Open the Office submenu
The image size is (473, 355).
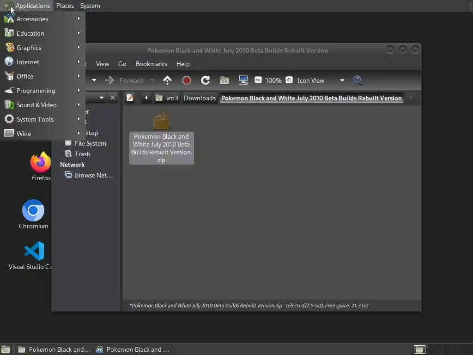pos(42,76)
